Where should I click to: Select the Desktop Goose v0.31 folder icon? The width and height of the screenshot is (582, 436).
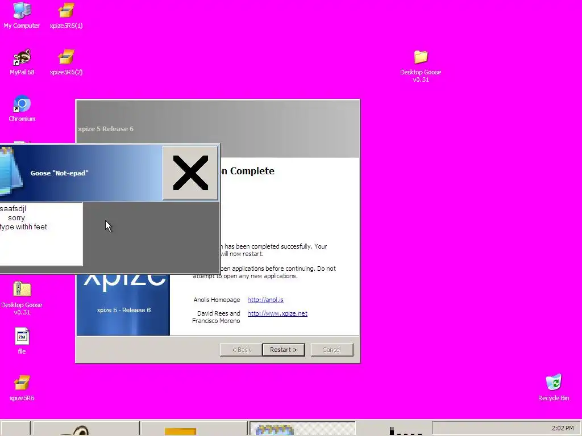pyautogui.click(x=421, y=66)
